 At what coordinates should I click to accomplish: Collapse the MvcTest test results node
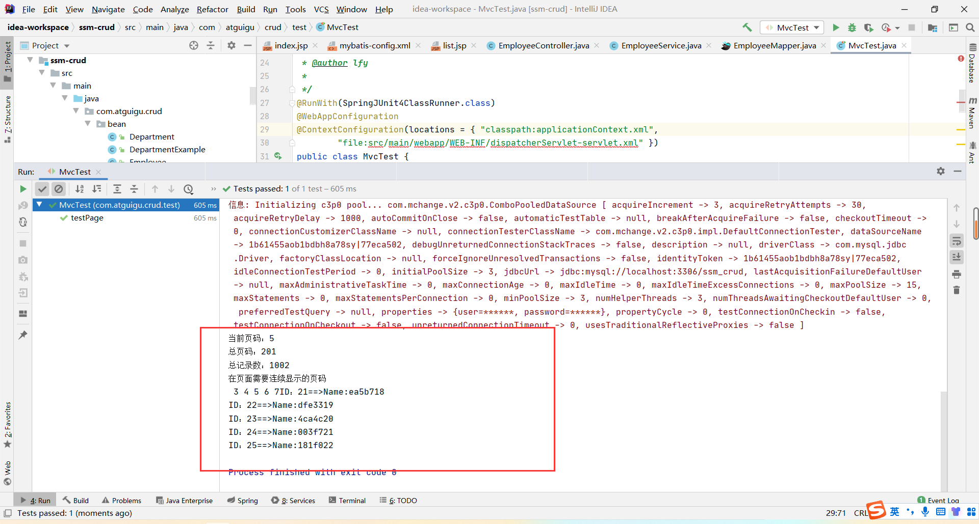39,205
